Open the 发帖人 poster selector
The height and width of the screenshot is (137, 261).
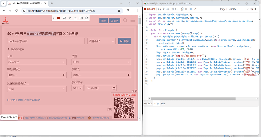(x=101, y=75)
